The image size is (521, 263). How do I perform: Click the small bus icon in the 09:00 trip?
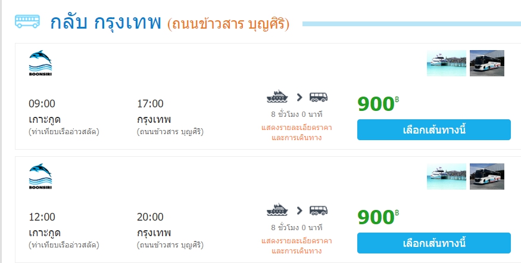pyautogui.click(x=319, y=97)
